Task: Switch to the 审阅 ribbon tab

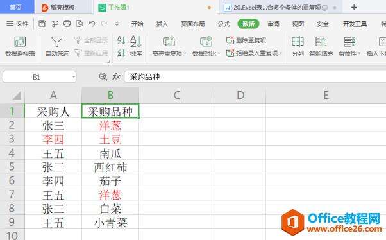Action: pos(273,24)
